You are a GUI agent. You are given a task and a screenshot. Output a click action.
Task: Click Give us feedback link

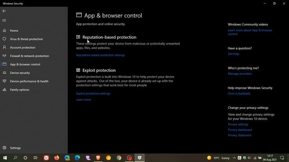(x=239, y=94)
